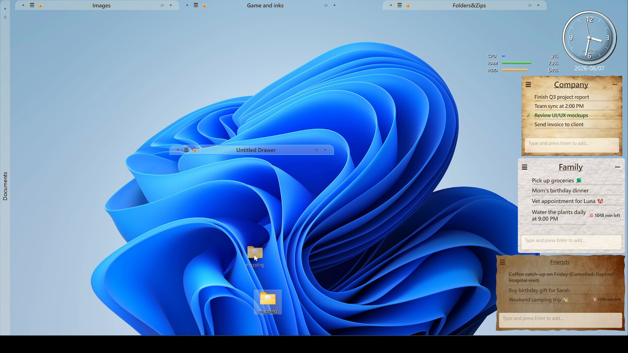The image size is (628, 353).
Task: Click the RAM usage bar in the system monitor
Action: click(x=516, y=63)
